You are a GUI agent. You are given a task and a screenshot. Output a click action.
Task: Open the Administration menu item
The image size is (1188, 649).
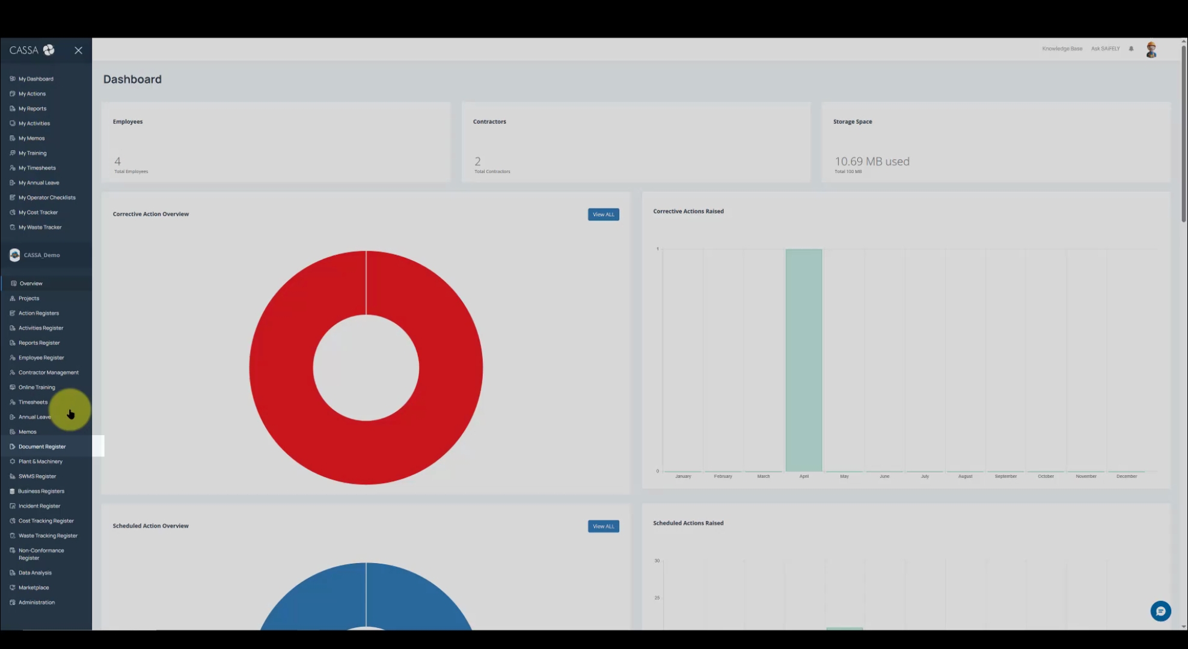coord(36,602)
